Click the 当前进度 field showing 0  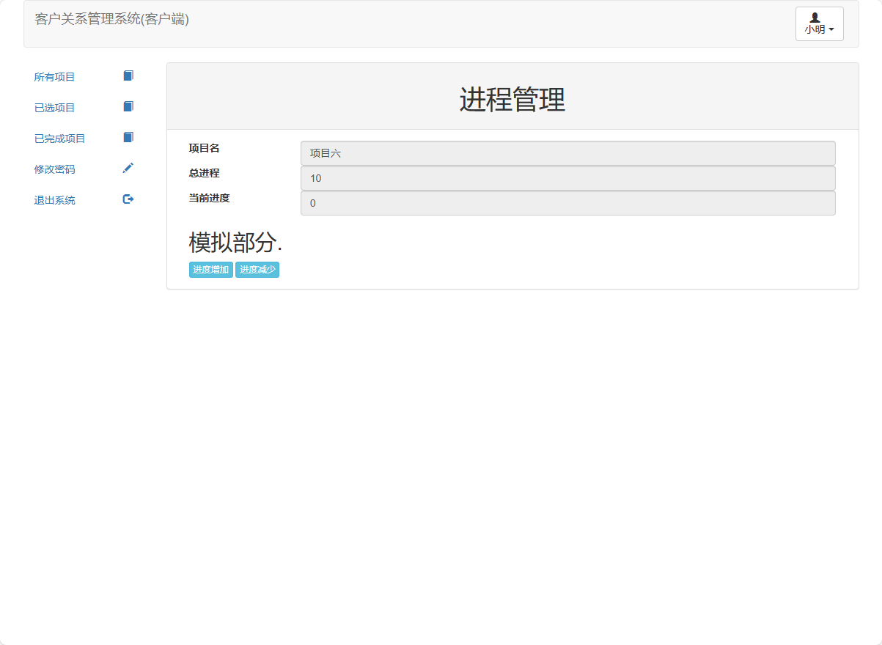tap(567, 203)
